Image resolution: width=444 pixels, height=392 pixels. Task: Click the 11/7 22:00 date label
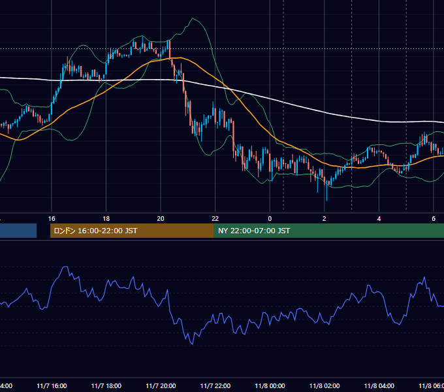pyautogui.click(x=215, y=385)
